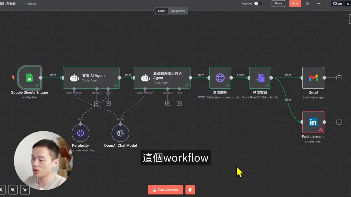Click + Add tag
This screenshot has width=351, height=197.
click(30, 4)
